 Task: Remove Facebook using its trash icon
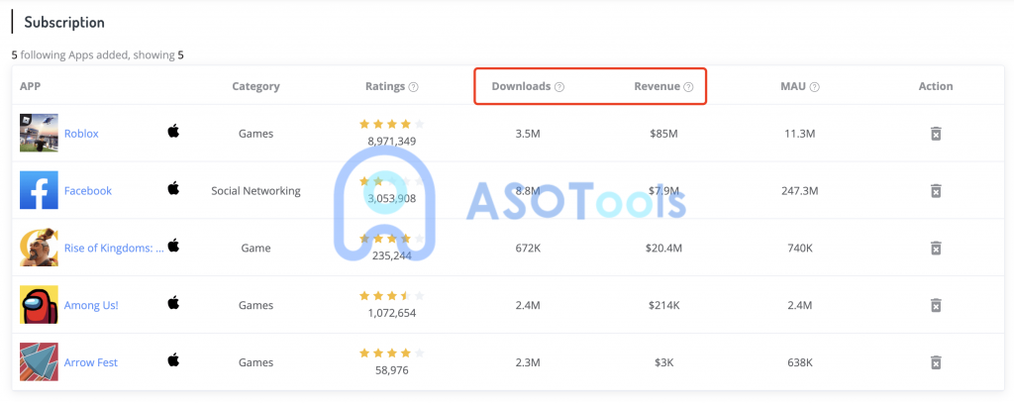coord(935,191)
